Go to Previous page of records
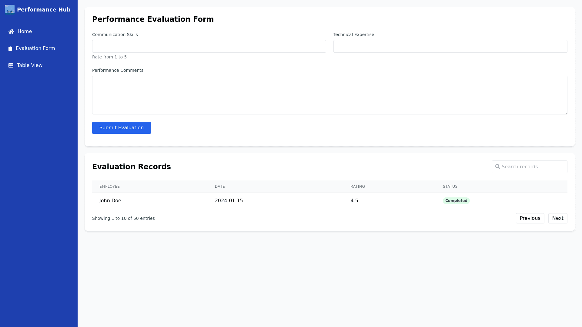Viewport: 582px width, 327px height. 530,218
